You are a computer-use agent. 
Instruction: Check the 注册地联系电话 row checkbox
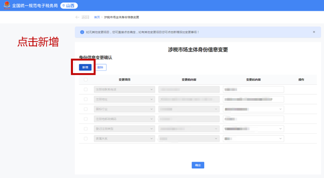pos(85,89)
